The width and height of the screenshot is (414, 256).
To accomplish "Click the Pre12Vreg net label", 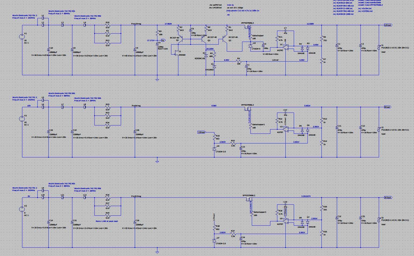I will click(x=136, y=24).
